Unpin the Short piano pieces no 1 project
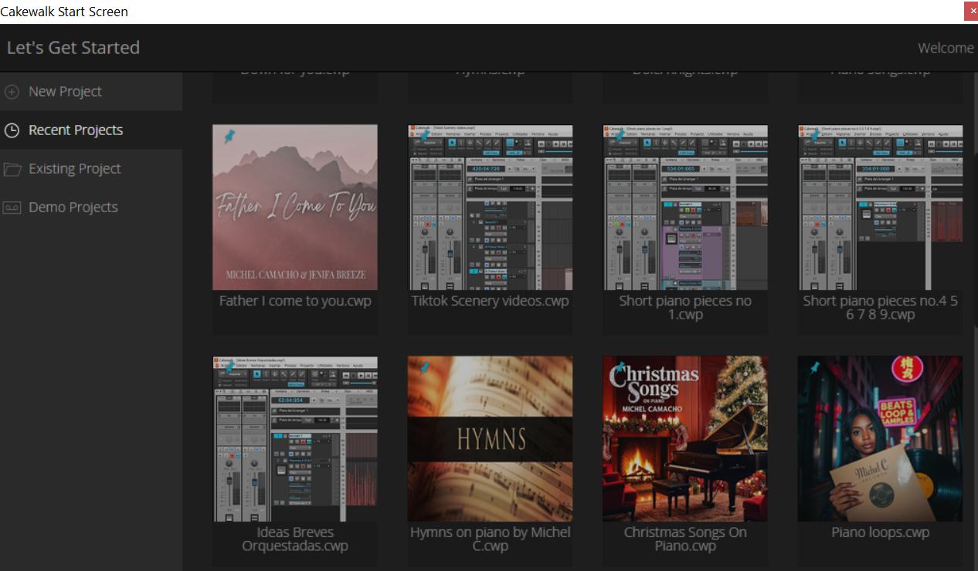This screenshot has width=978, height=571. tap(620, 137)
